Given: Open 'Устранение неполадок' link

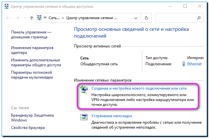Looking at the screenshot, I should click(x=112, y=116).
